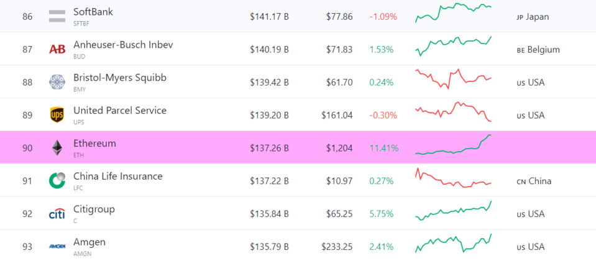This screenshot has height=261, width=596.
Task: Click Bristol-Myers Squibb market cap $139.42 B
Action: 269,83
